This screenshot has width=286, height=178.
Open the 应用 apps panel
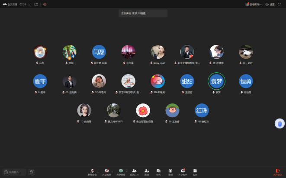coord(195,172)
